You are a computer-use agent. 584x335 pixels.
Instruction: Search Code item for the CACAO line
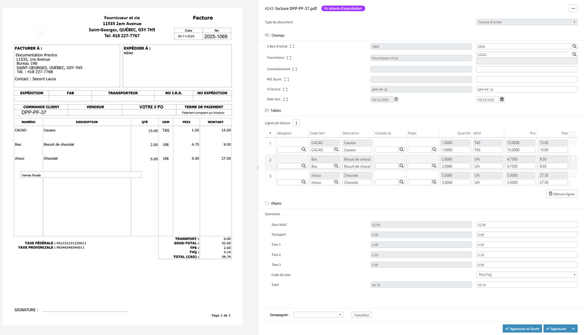(x=336, y=150)
